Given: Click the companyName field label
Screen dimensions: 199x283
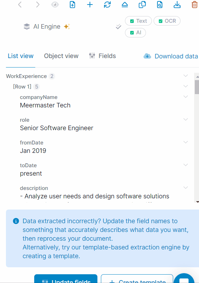Looking at the screenshot, I should tap(39, 97).
